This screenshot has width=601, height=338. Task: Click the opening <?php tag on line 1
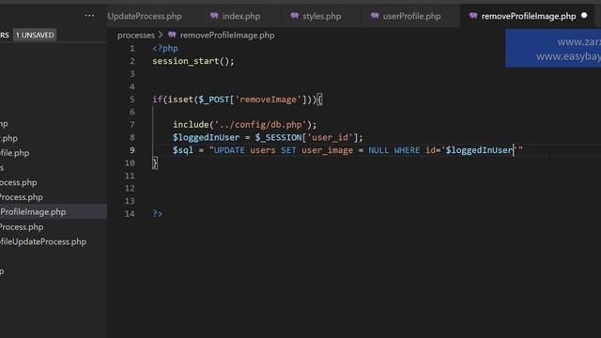[165, 49]
